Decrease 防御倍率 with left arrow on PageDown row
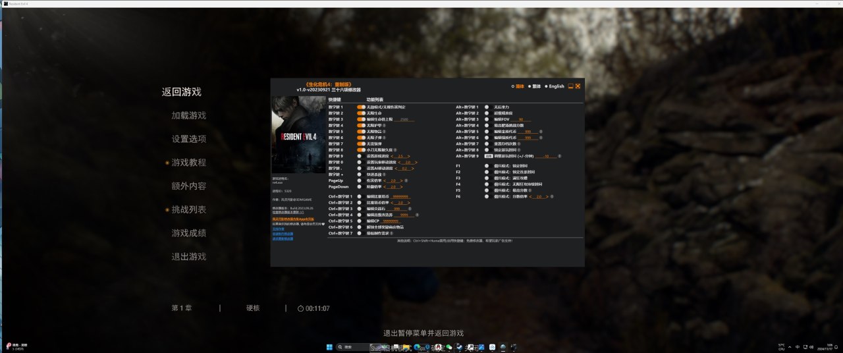This screenshot has width=843, height=353. click(385, 186)
